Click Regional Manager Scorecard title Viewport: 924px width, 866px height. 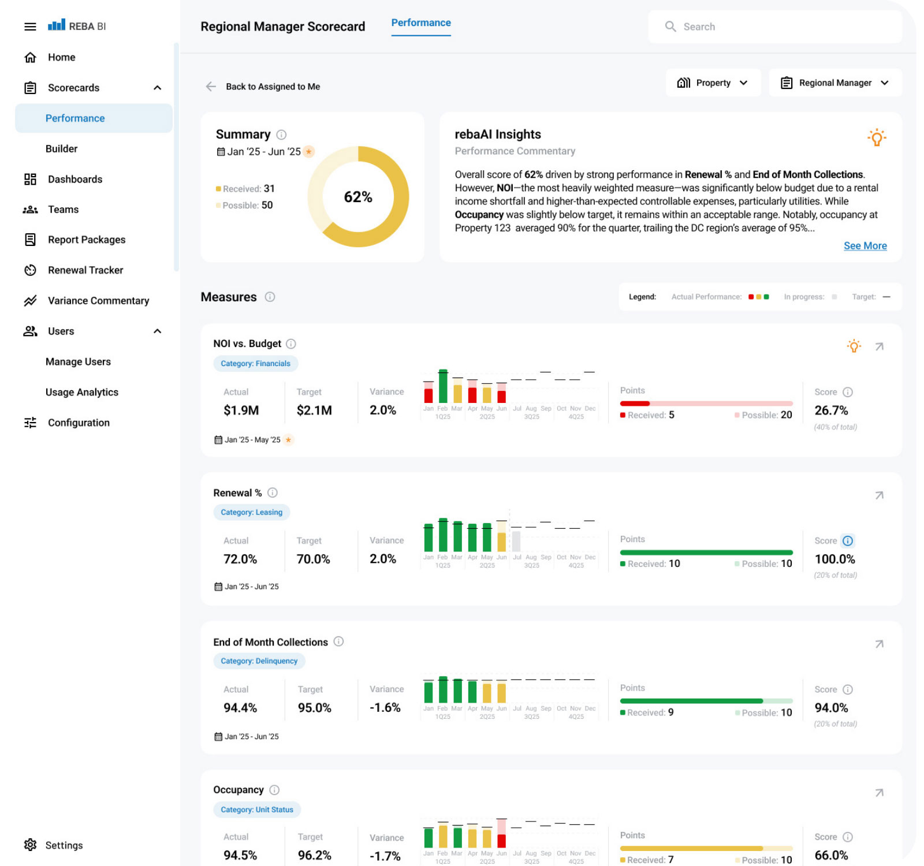click(283, 27)
